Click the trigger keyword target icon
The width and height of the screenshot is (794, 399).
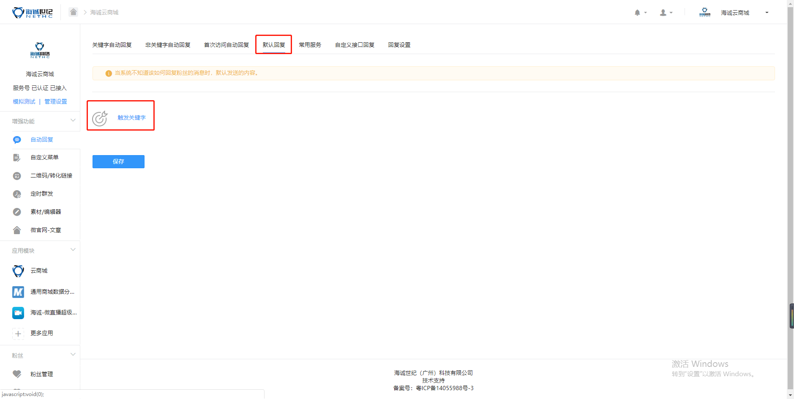(x=100, y=118)
